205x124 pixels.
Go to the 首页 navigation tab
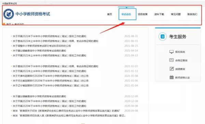tap(110, 14)
